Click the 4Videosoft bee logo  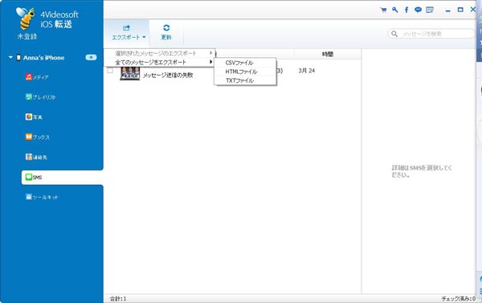pyautogui.click(x=25, y=18)
